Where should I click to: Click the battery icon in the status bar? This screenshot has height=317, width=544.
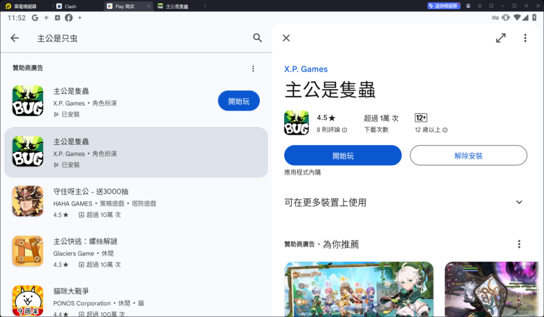point(534,18)
